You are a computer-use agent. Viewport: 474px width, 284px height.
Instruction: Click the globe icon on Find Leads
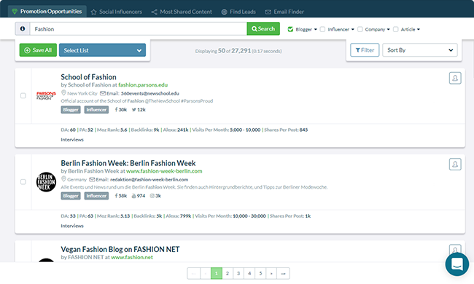pyautogui.click(x=224, y=12)
